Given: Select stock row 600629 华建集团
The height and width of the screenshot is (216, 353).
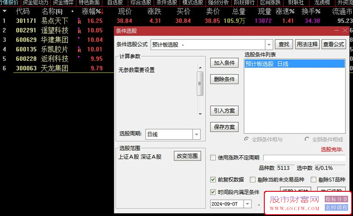Looking at the screenshot, I should 57,40.
